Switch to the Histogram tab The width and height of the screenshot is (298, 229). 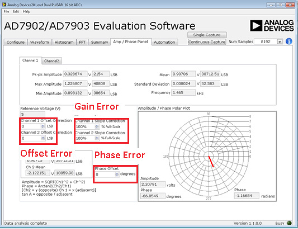tap(64, 42)
